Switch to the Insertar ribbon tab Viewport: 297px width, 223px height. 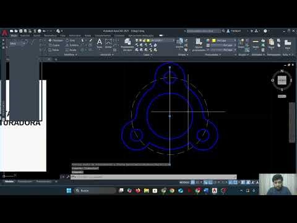tap(25, 35)
